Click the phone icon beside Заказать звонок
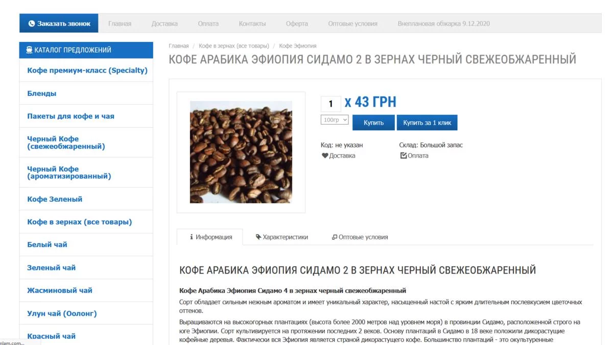The height and width of the screenshot is (345, 613). pos(32,23)
